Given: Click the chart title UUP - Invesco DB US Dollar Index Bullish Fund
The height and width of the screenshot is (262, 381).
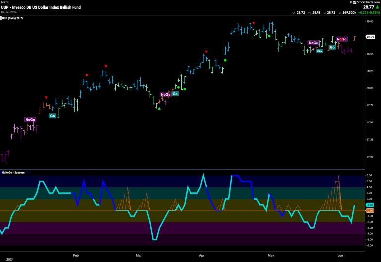Looking at the screenshot, I should [x=41, y=7].
